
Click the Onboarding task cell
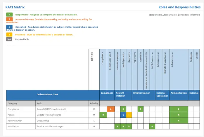[62, 121]
